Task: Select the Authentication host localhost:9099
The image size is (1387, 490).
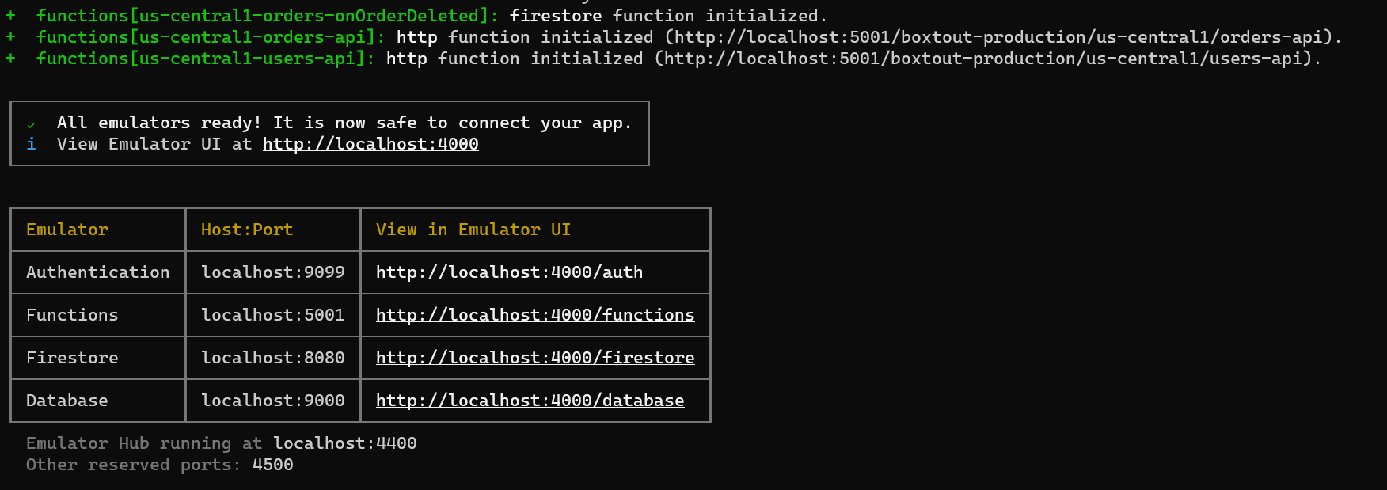Action: [272, 272]
